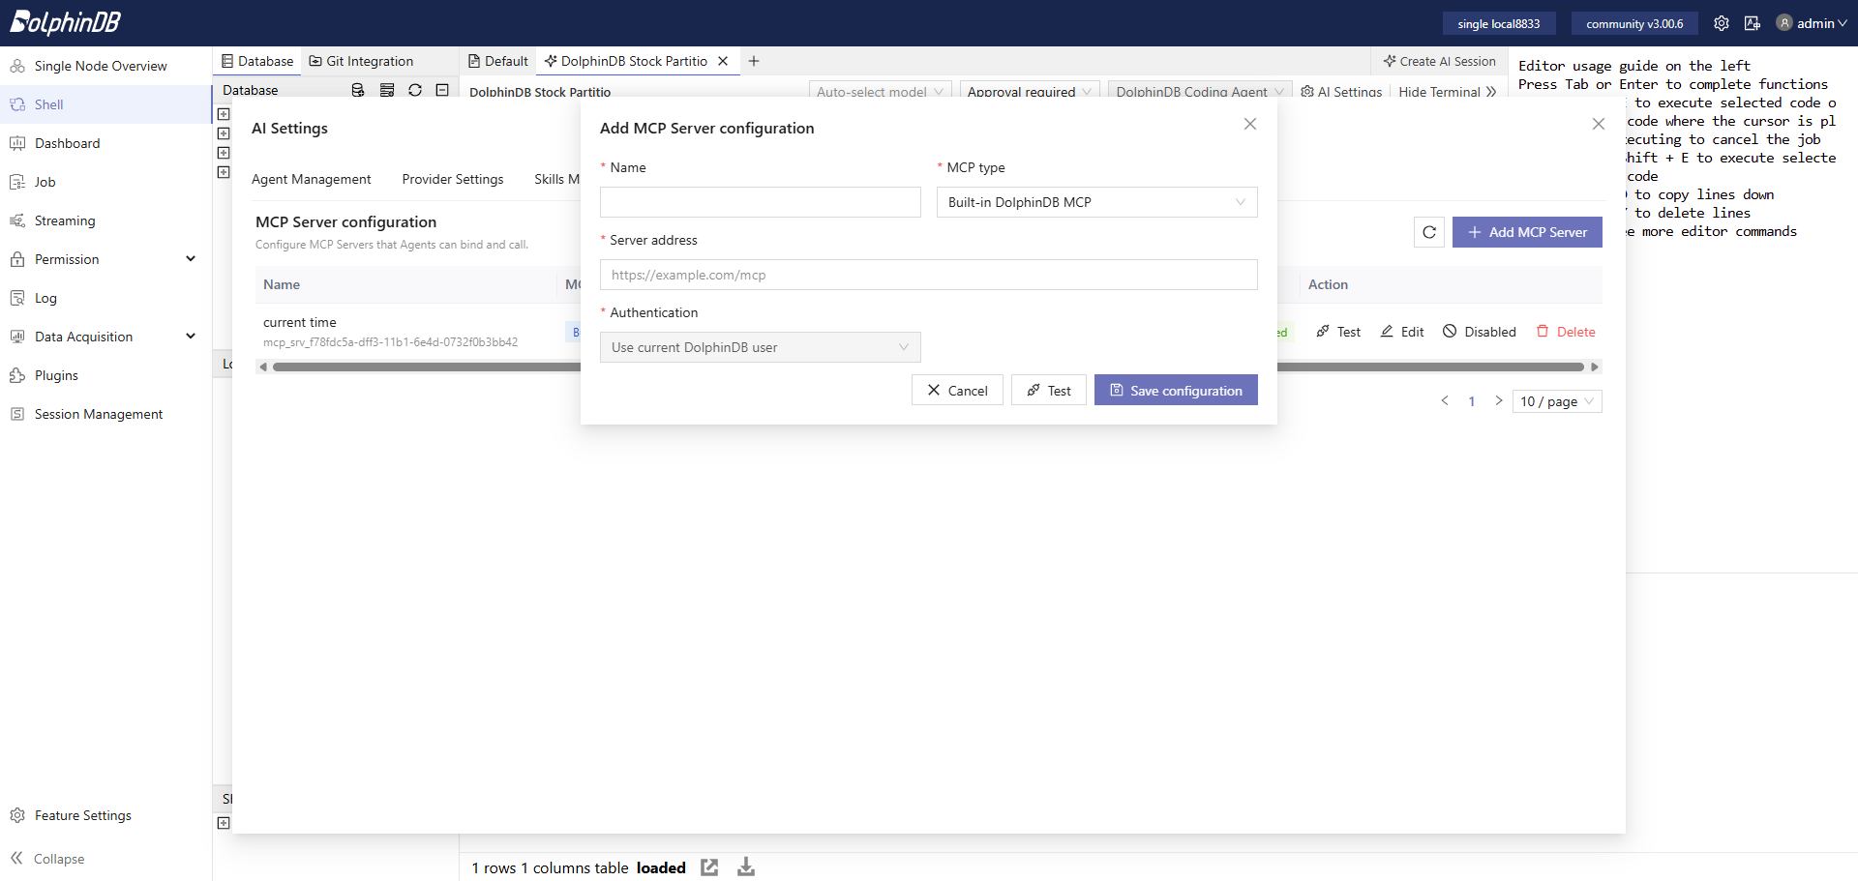Click Test in the Add MCP dialog
The image size is (1858, 881).
[1049, 390]
